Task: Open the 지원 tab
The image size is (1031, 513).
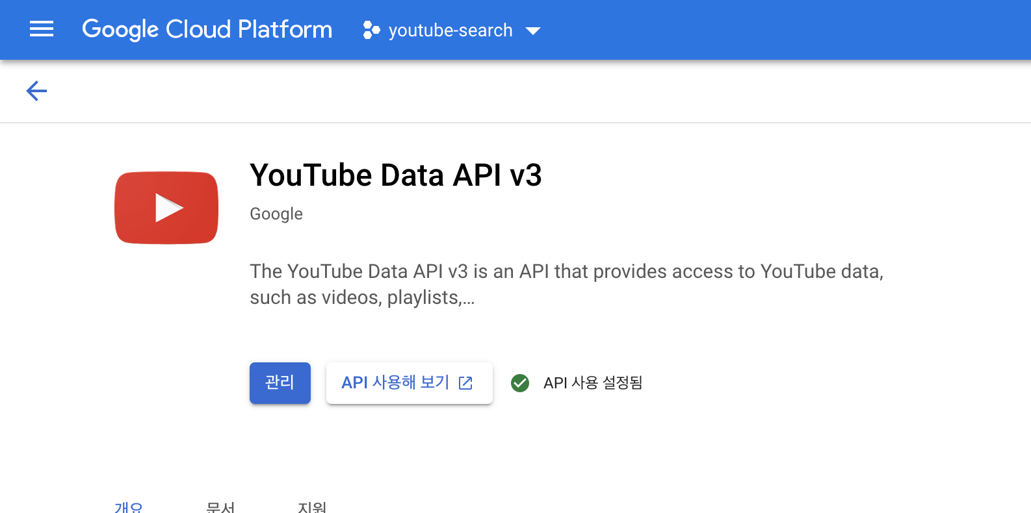Action: click(x=312, y=507)
